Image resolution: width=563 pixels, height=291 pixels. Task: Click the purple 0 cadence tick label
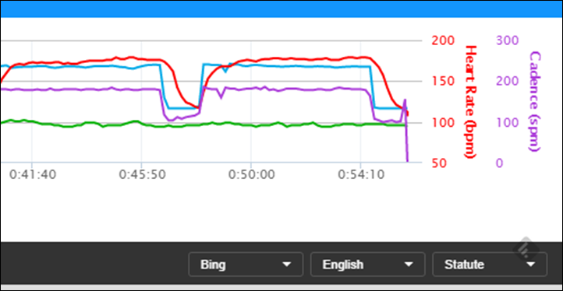click(499, 163)
